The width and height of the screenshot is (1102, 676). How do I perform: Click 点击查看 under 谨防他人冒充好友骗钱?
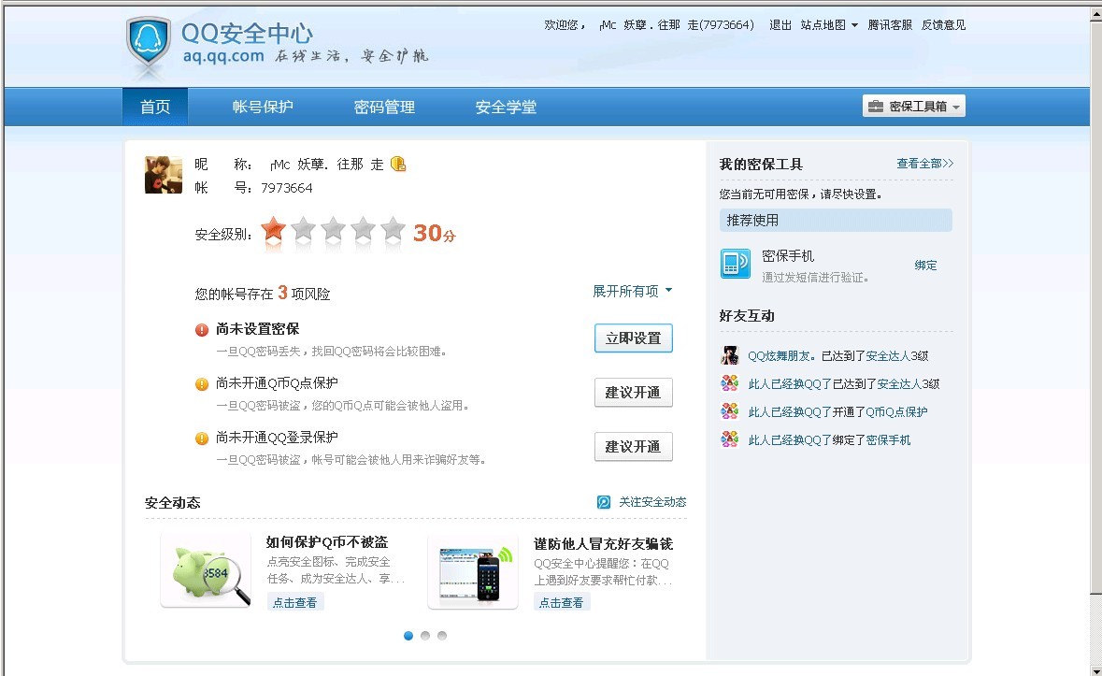click(562, 602)
